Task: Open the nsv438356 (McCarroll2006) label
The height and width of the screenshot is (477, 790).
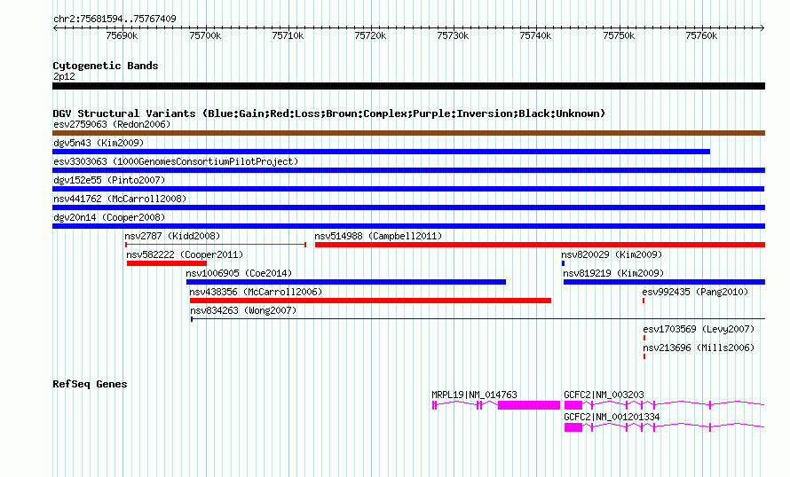Action: [256, 292]
